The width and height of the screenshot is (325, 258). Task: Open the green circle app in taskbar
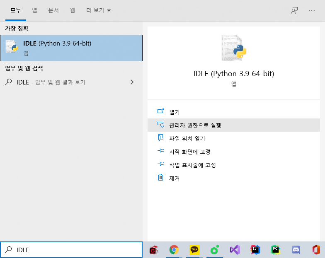click(x=215, y=250)
